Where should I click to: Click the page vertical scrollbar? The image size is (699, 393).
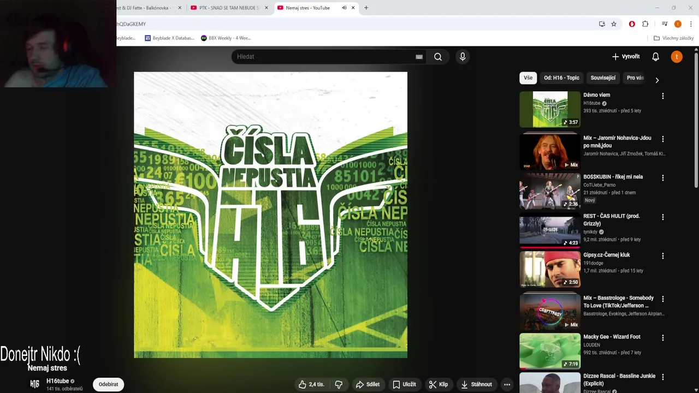[696, 120]
